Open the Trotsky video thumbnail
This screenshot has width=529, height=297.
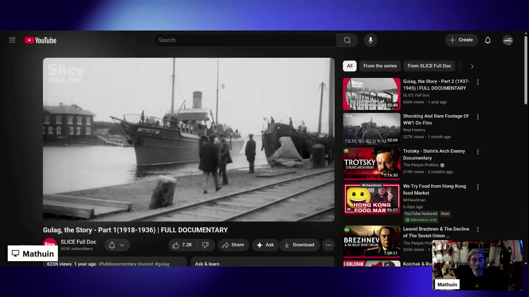372,164
